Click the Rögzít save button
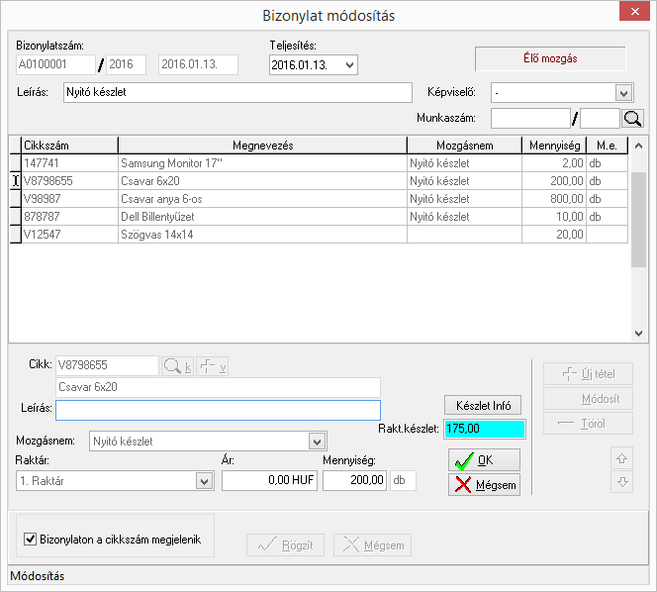The image size is (657, 592). [x=285, y=544]
